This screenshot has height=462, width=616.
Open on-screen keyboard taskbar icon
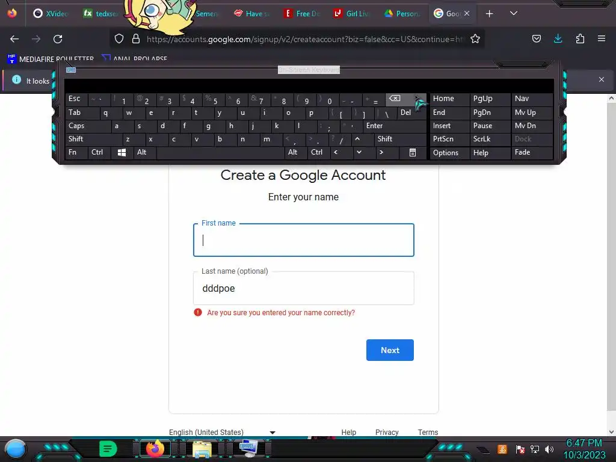point(248,449)
